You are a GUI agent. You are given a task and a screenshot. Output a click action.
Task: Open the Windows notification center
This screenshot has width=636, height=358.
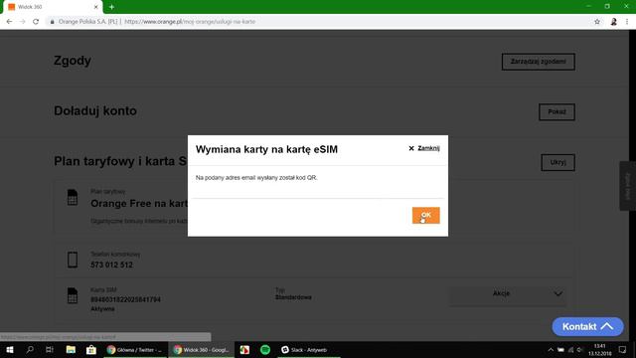(622, 349)
